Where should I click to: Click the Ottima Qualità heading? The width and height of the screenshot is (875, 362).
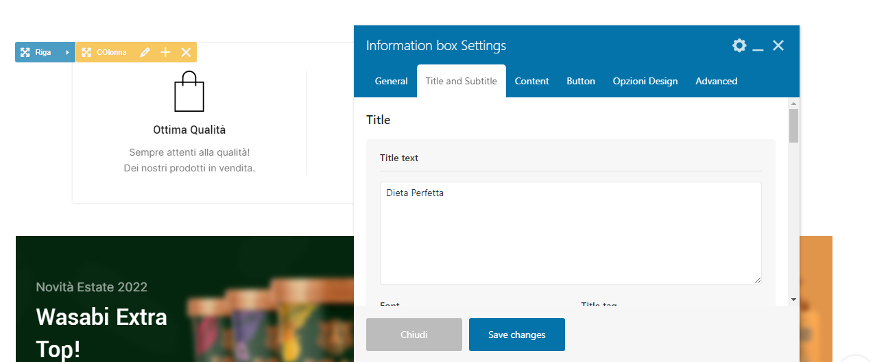tap(189, 130)
